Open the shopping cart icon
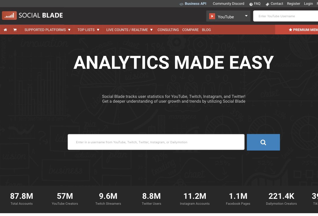This screenshot has height=216, width=318. click(15, 30)
